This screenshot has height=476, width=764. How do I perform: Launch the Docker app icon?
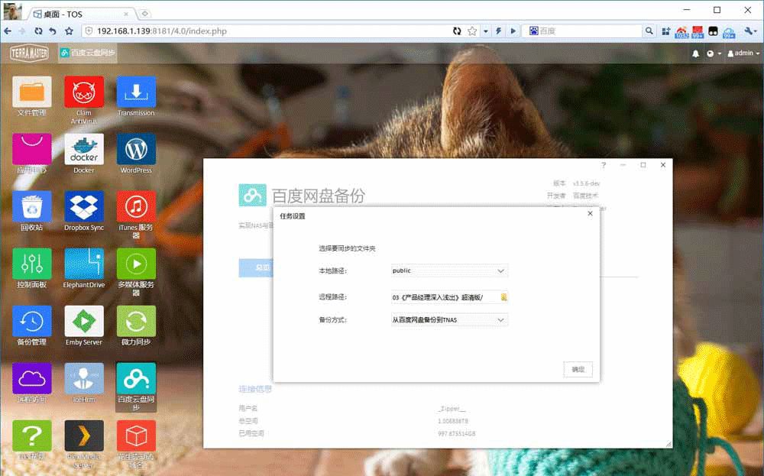coord(84,150)
